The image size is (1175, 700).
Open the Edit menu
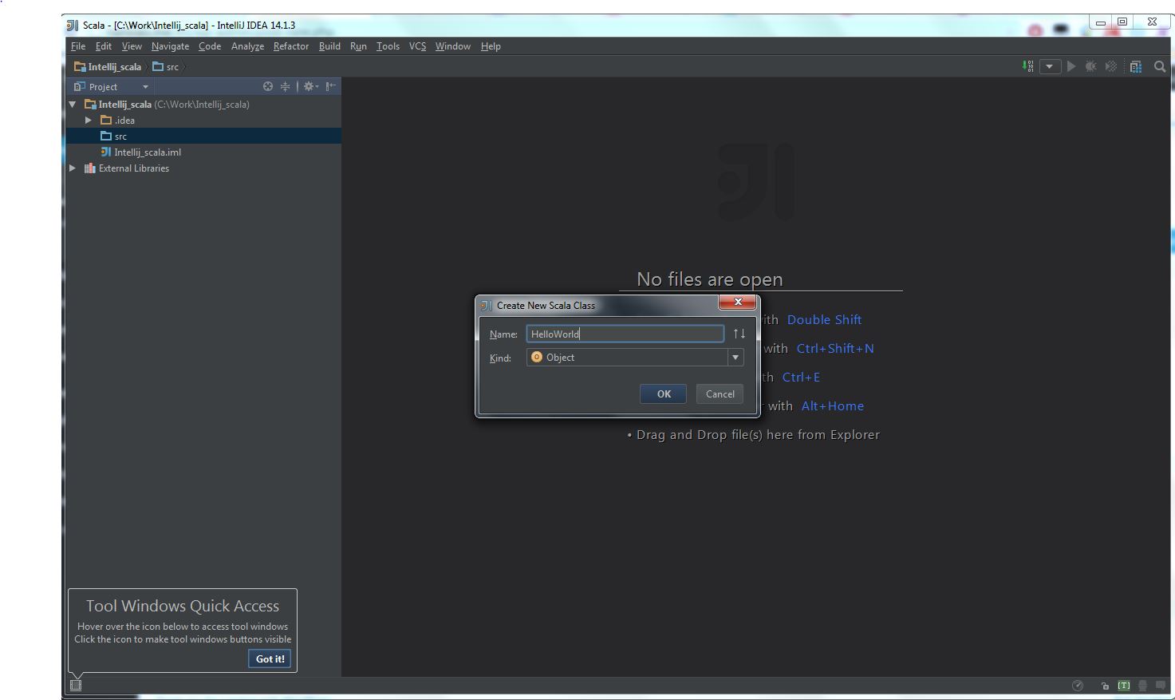coord(104,46)
